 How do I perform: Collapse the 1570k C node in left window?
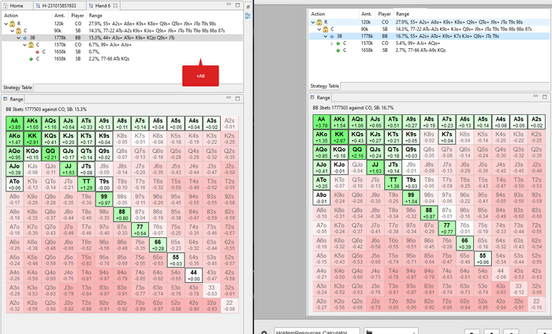coord(25,45)
